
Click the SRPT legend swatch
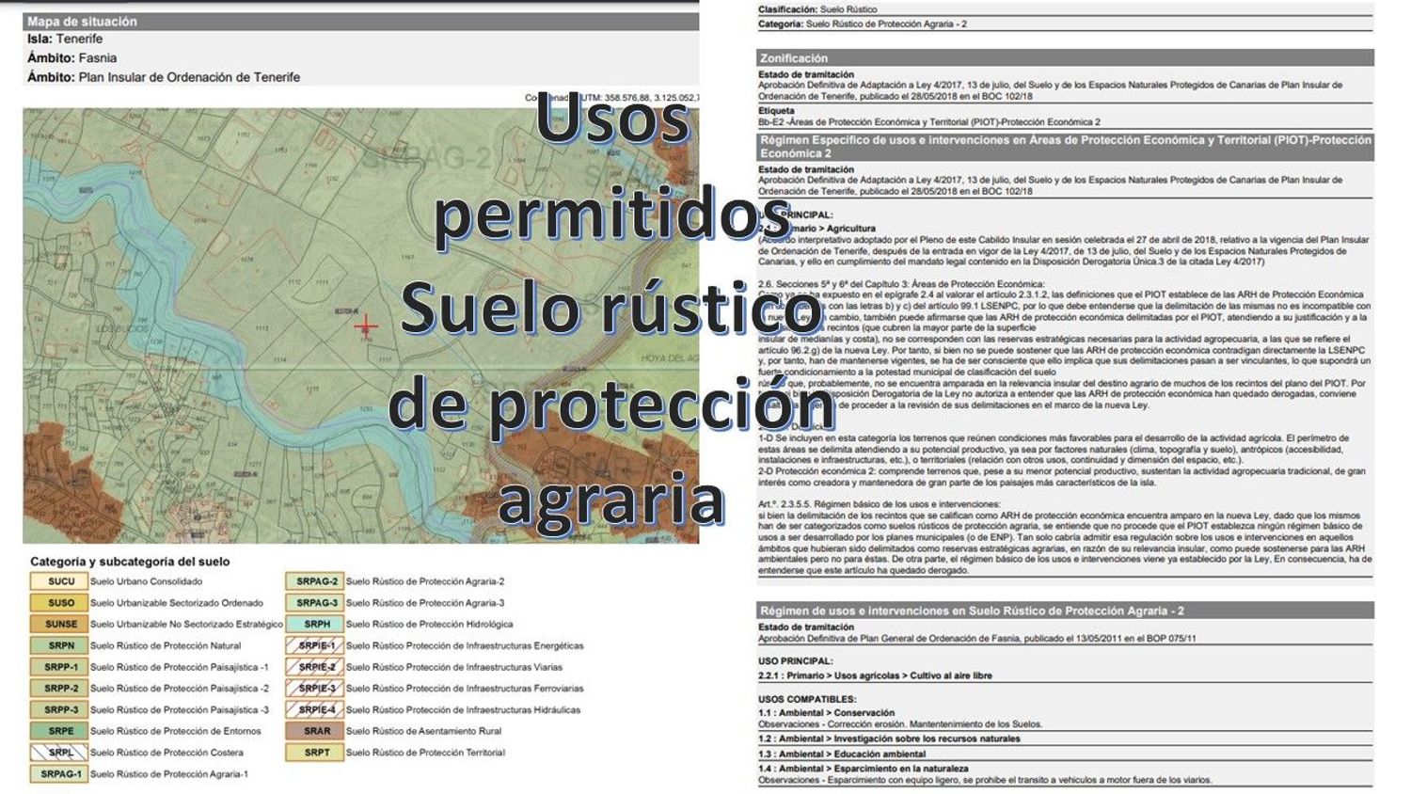point(315,753)
